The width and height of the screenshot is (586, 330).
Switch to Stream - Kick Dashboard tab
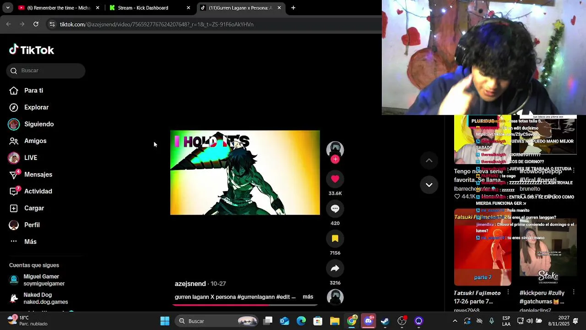point(150,8)
